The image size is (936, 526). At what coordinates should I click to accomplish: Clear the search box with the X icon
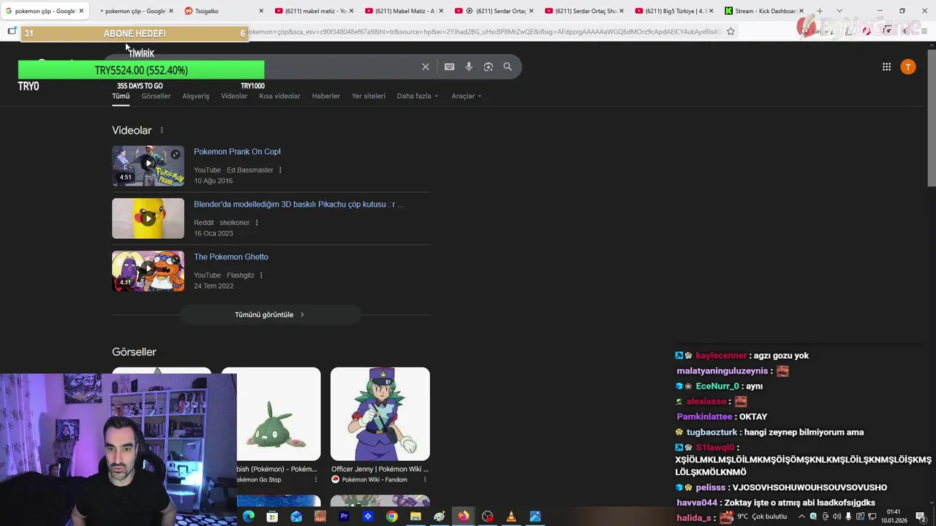426,66
